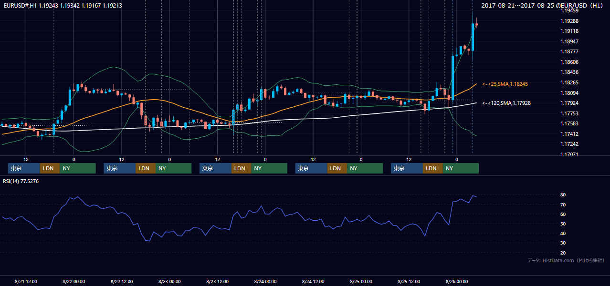Select the 8/21 12:00 time axis label
The height and width of the screenshot is (286, 610).
(x=26, y=281)
